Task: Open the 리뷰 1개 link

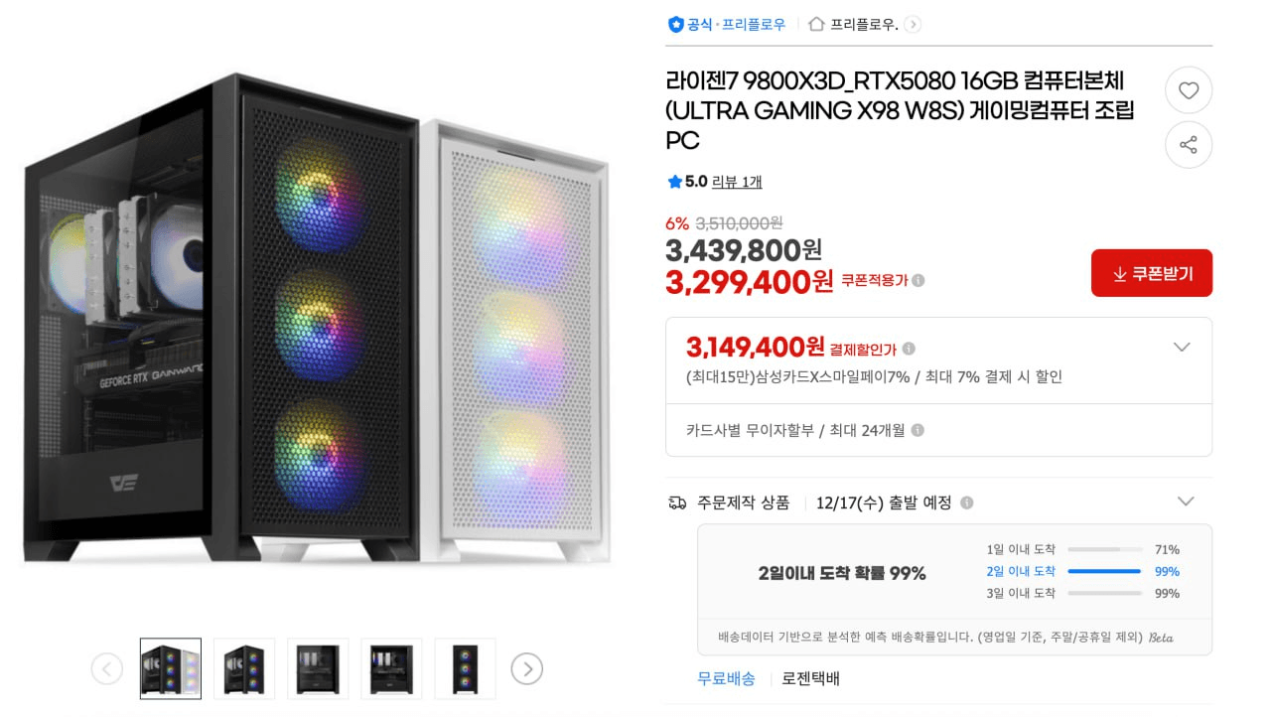Action: [x=737, y=182]
